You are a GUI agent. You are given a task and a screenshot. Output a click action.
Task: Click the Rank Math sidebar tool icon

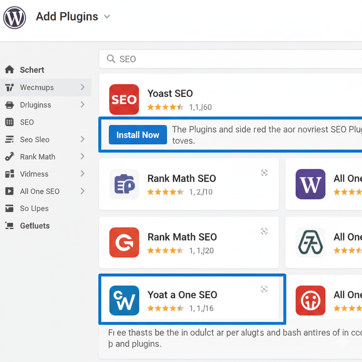pyautogui.click(x=10, y=157)
